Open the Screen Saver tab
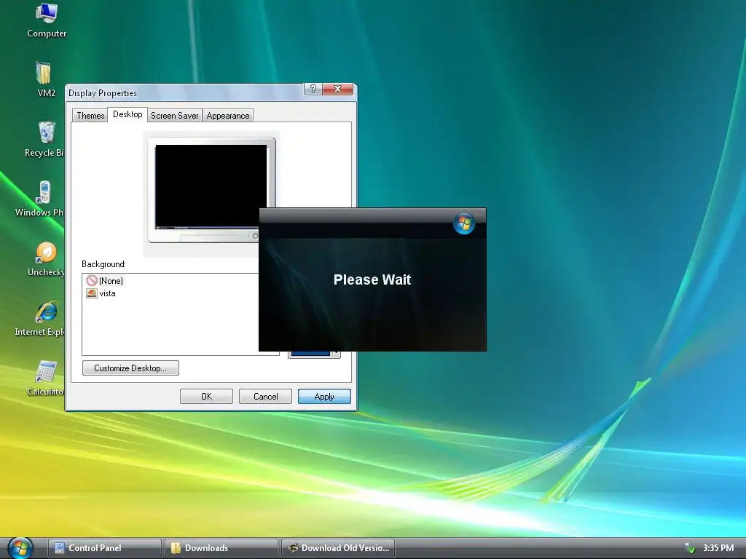Screen dimensions: 746x559 pos(175,116)
